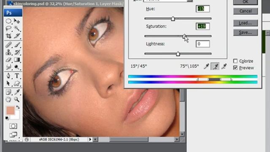Toggle the Preview checkbox
Image resolution: width=270 pixels, height=152 pixels.
click(235, 68)
